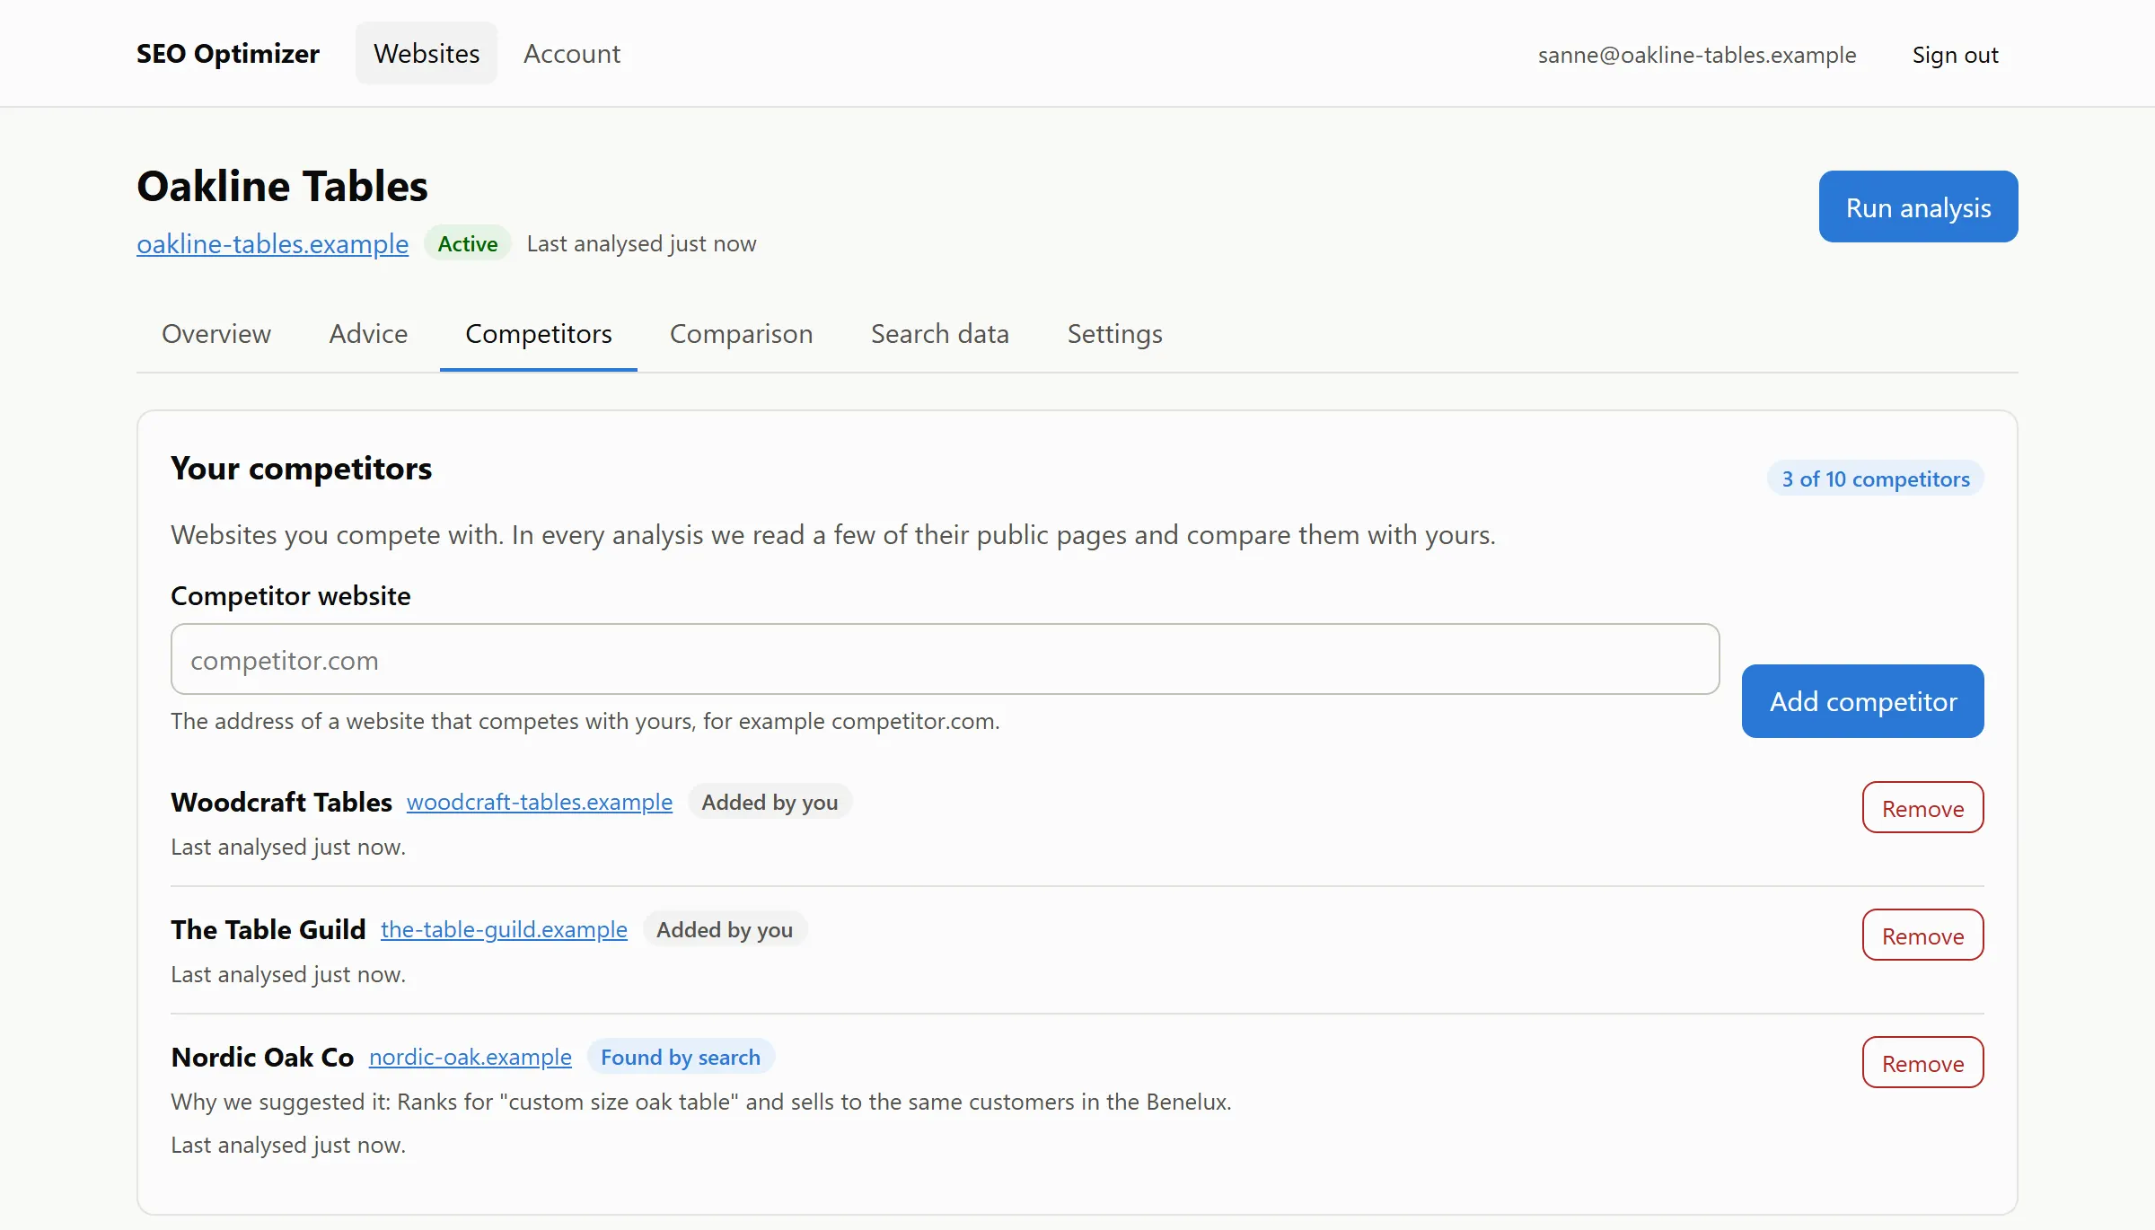
Task: Sign out of the account
Action: coord(1955,55)
